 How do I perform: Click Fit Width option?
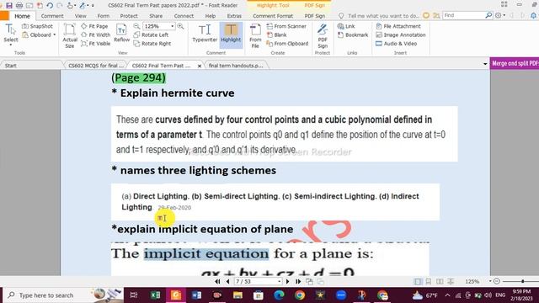coord(96,35)
